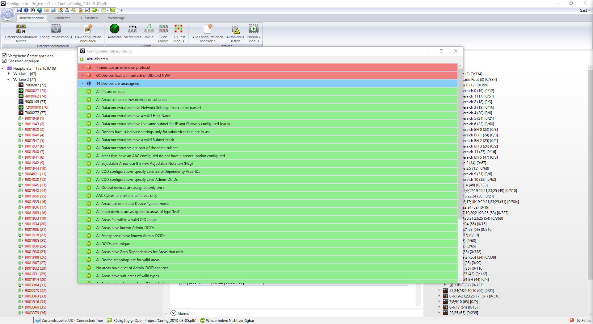Click Datenkonzentratoren suchen
Viewport: 593px width, 324px height.
tap(21, 33)
